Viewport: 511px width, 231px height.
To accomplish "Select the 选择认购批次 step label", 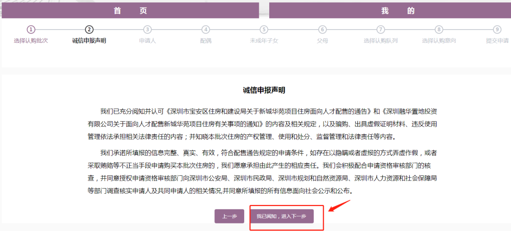I will click(31, 41).
